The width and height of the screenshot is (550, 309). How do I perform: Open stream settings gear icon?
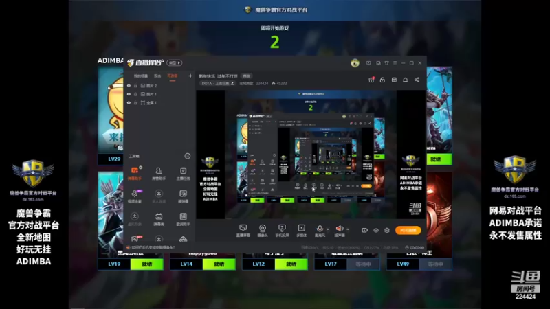coord(387,230)
